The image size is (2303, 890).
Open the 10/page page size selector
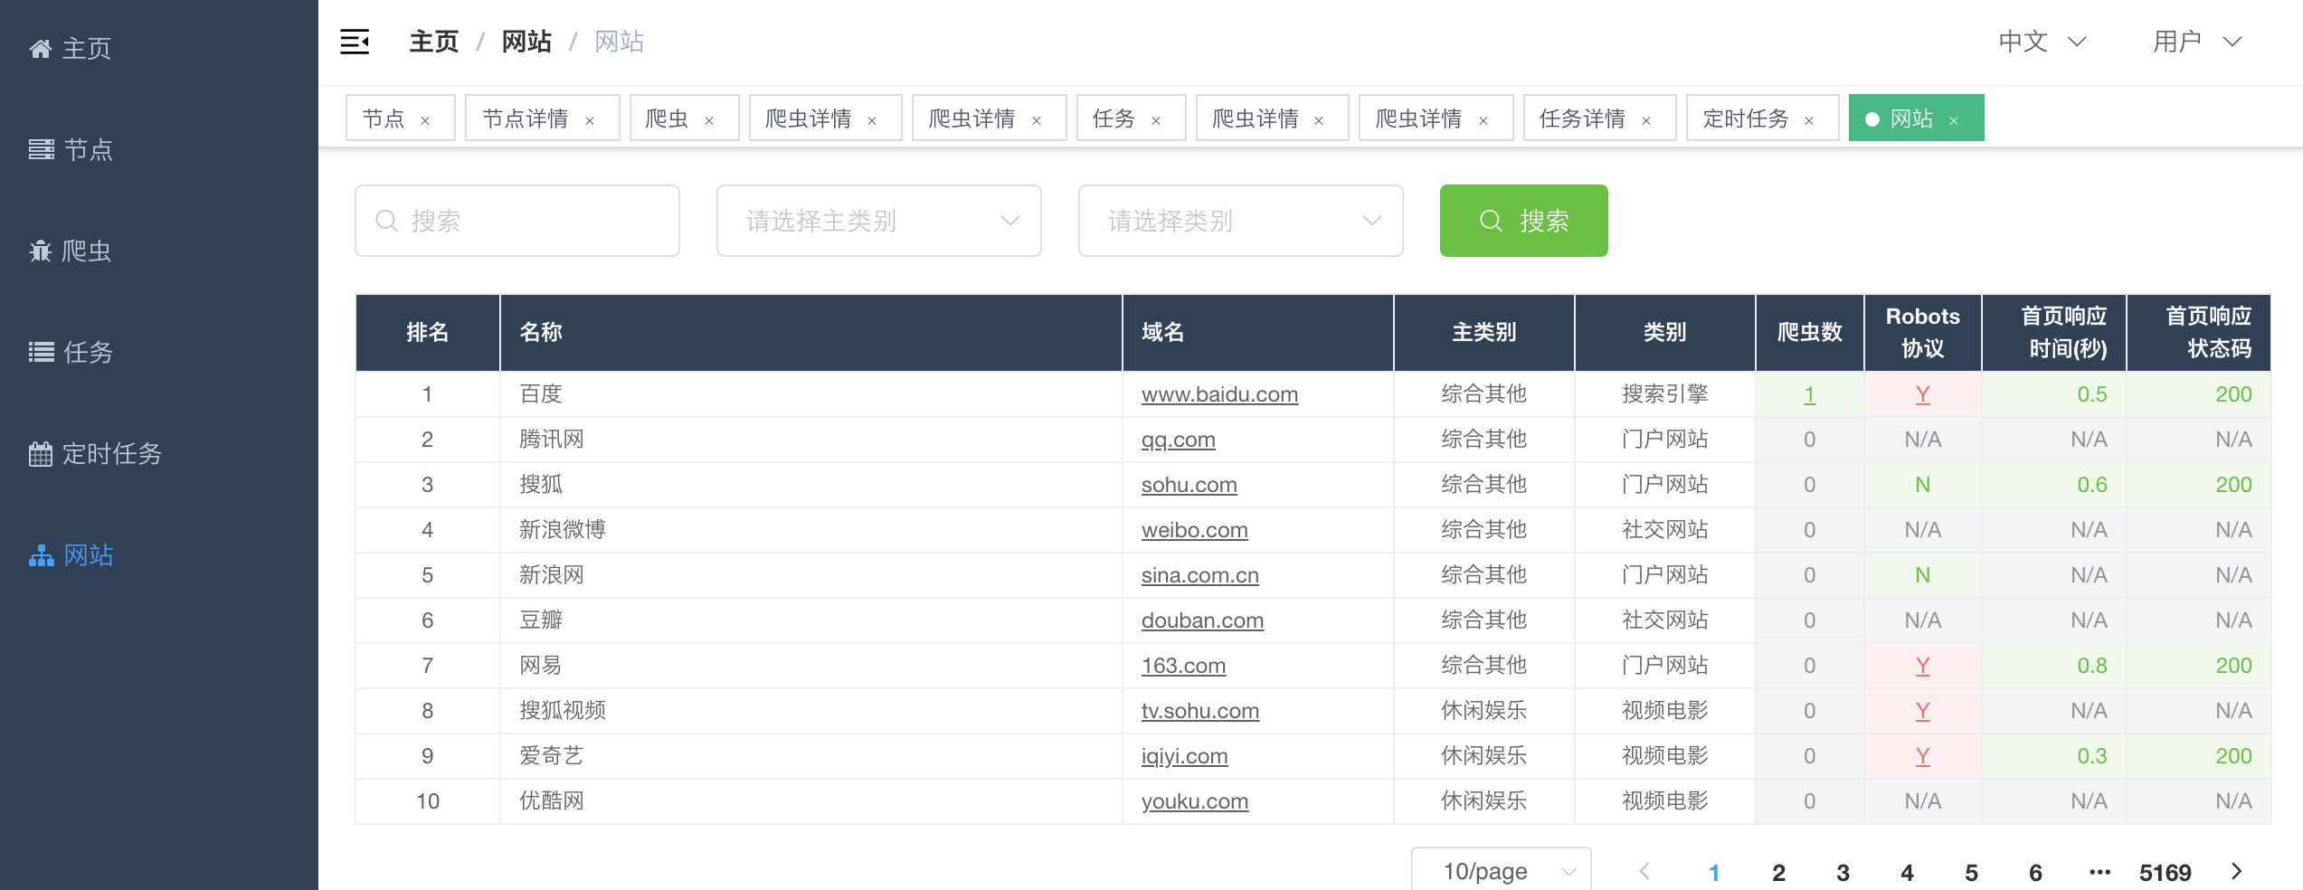tap(1501, 871)
